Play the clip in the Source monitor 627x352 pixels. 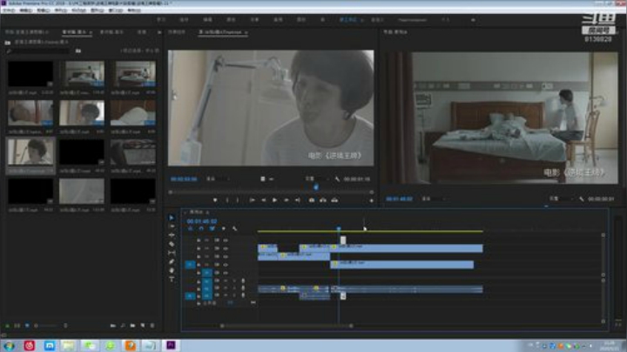coord(274,200)
